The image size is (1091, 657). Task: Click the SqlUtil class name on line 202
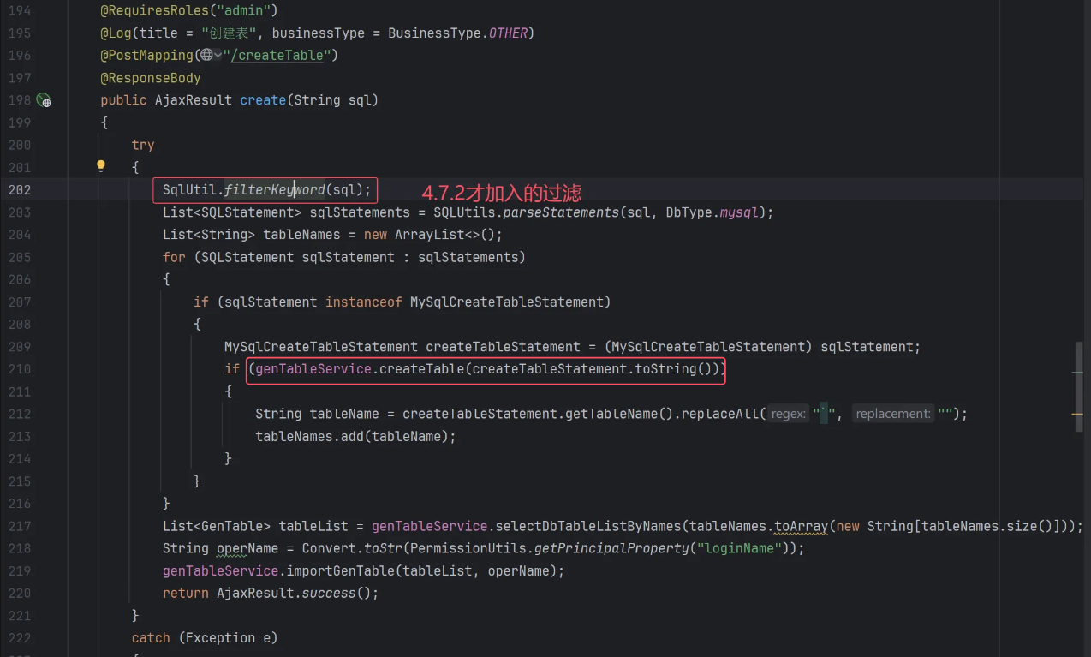tap(189, 190)
